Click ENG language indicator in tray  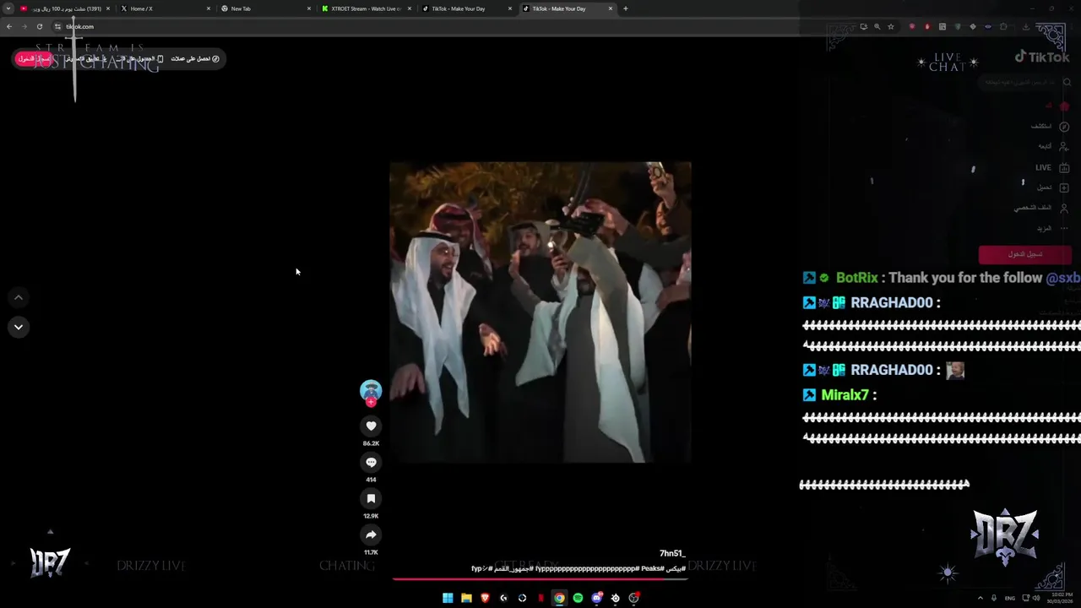point(1010,598)
